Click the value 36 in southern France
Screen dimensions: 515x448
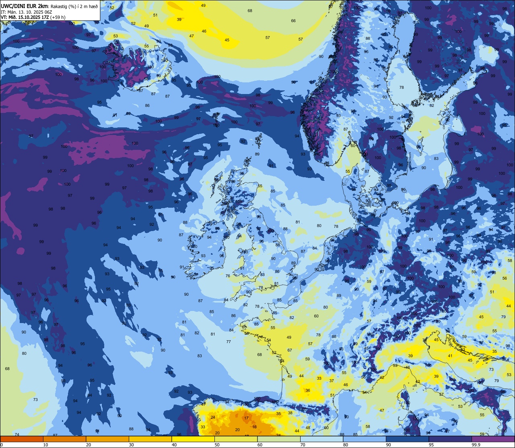[x=308, y=391]
